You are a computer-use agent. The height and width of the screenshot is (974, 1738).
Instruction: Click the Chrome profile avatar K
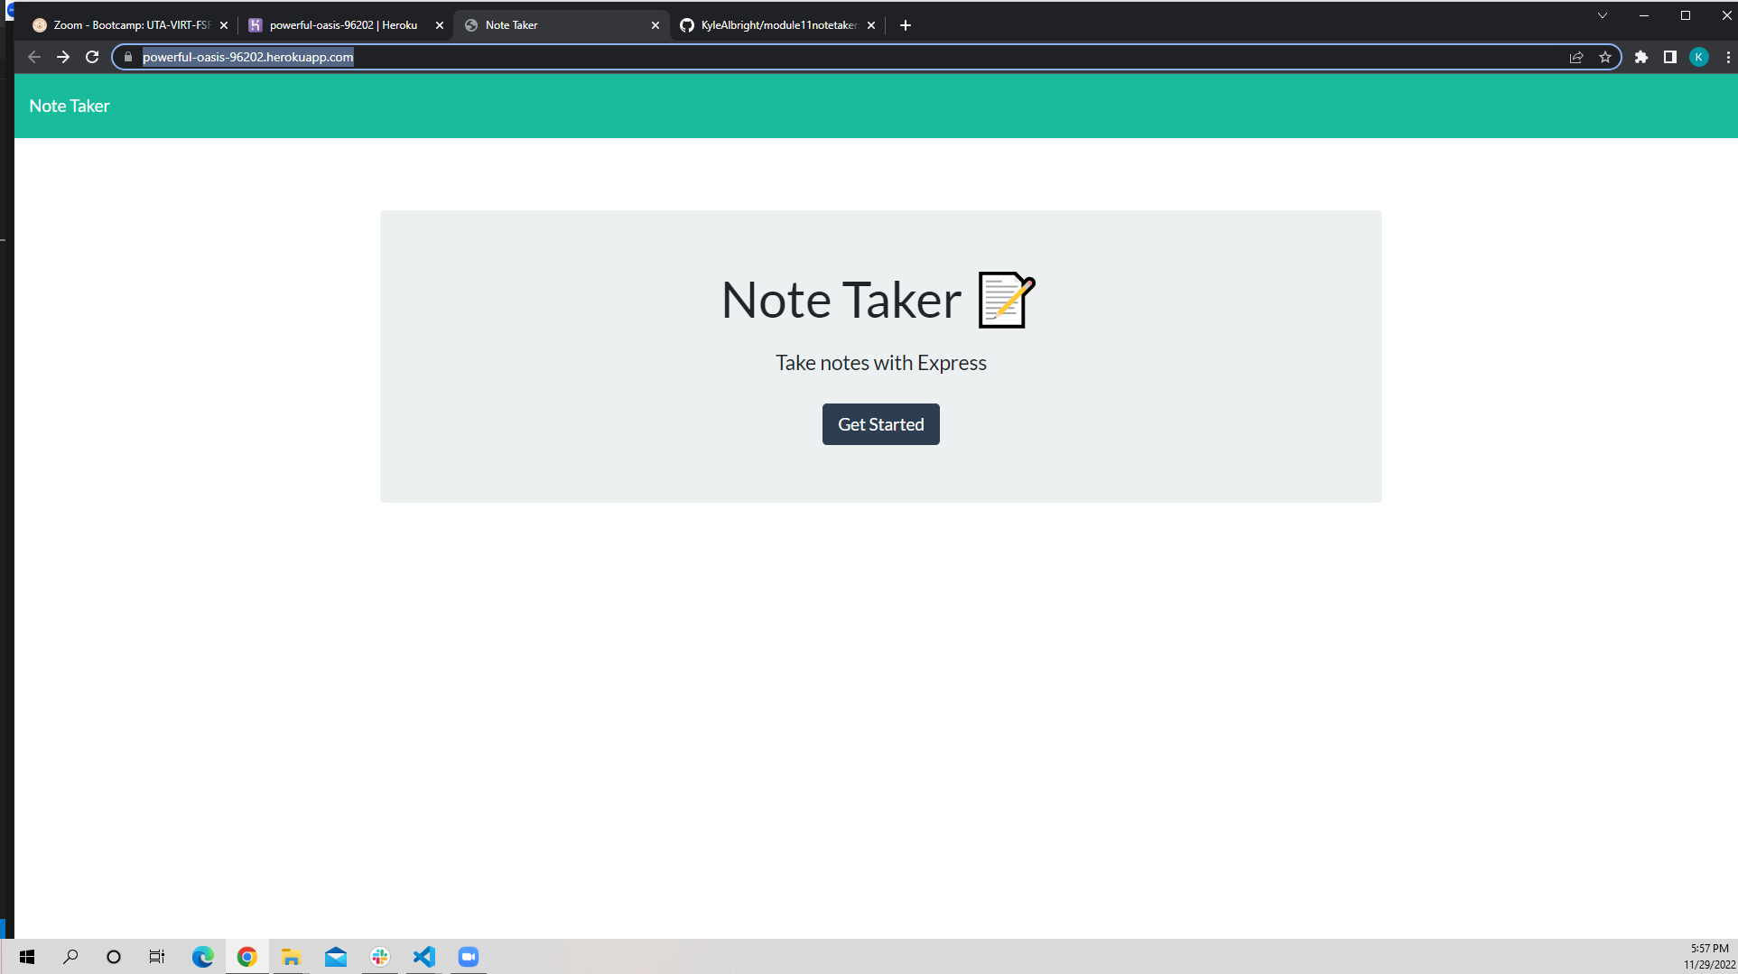point(1699,57)
